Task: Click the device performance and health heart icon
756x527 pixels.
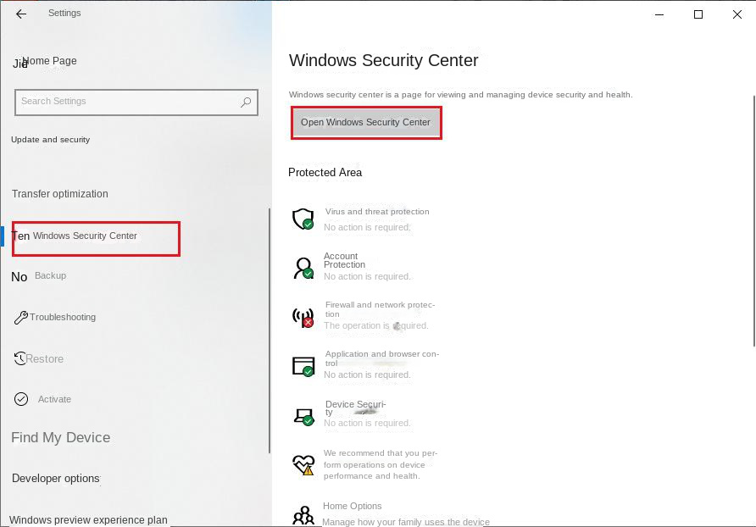Action: pyautogui.click(x=303, y=464)
